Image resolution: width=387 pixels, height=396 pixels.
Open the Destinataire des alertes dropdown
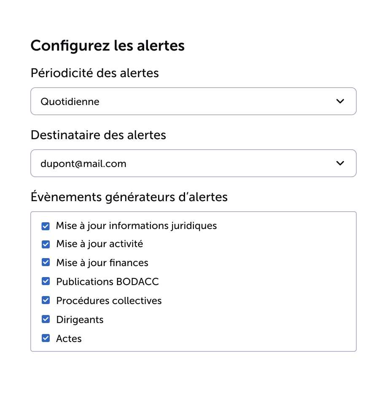(x=193, y=163)
